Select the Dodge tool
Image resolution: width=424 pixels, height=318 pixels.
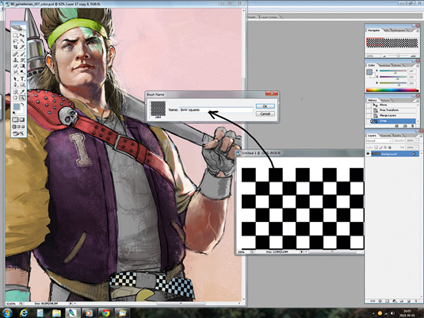(22, 71)
